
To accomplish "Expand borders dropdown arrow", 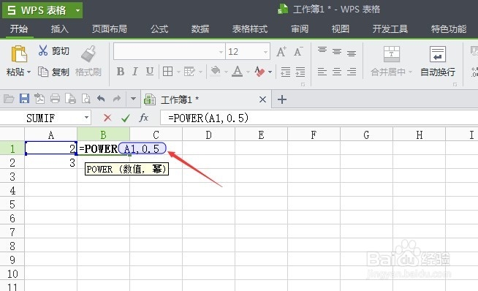I will click(178, 72).
